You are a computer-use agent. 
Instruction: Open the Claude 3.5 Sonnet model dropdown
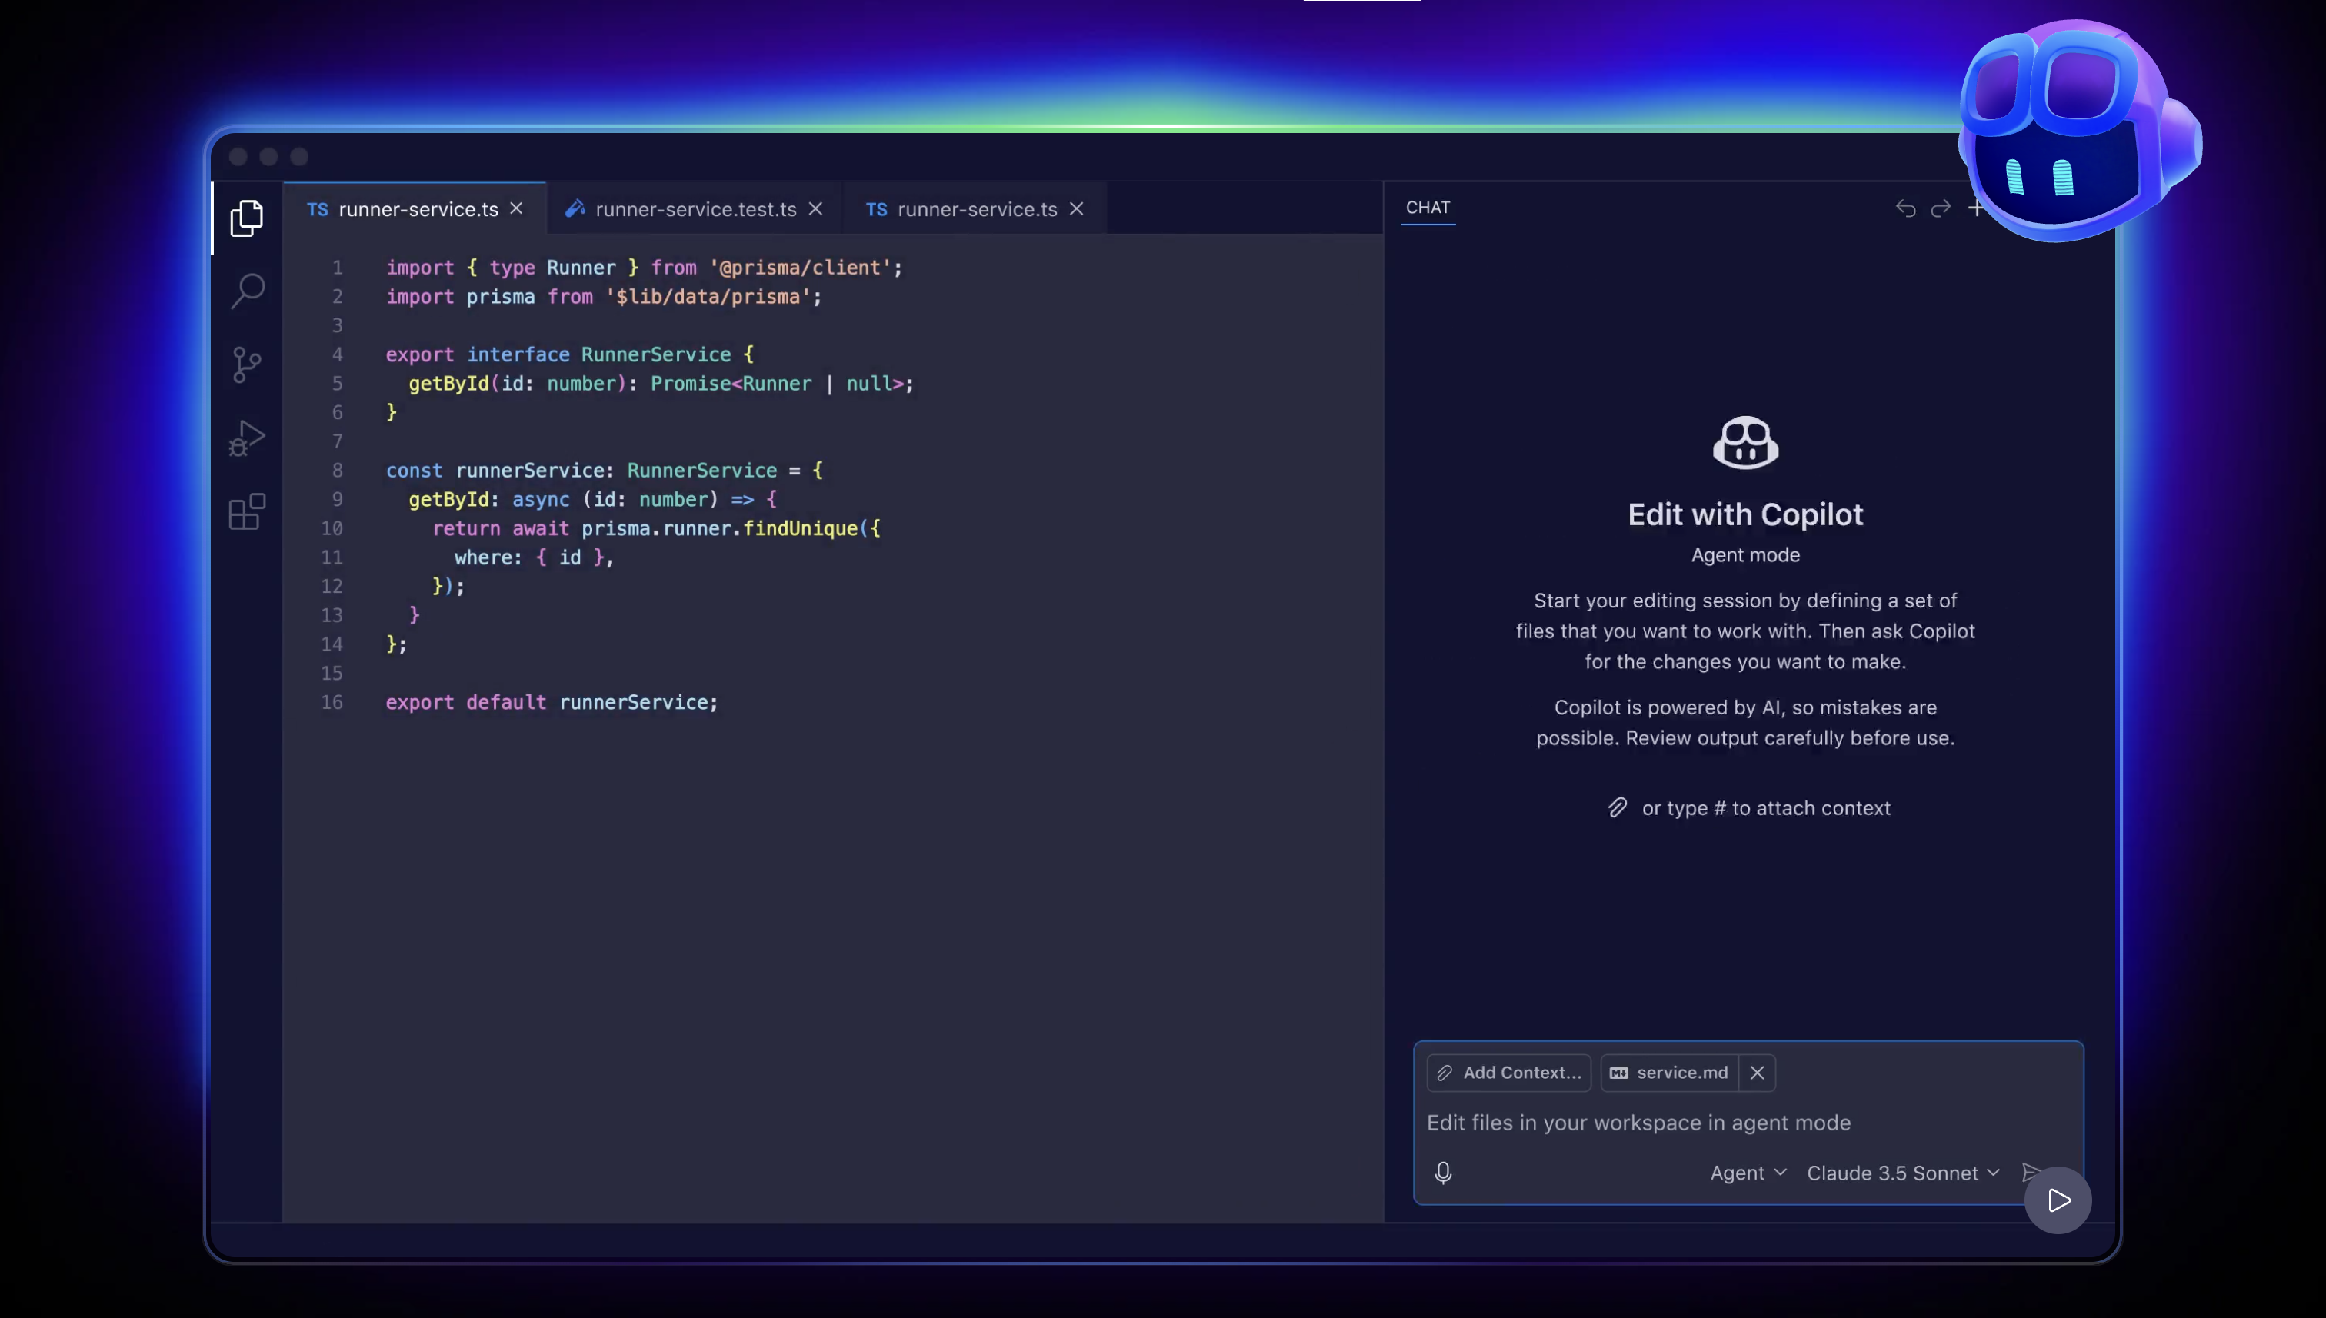click(x=1902, y=1172)
